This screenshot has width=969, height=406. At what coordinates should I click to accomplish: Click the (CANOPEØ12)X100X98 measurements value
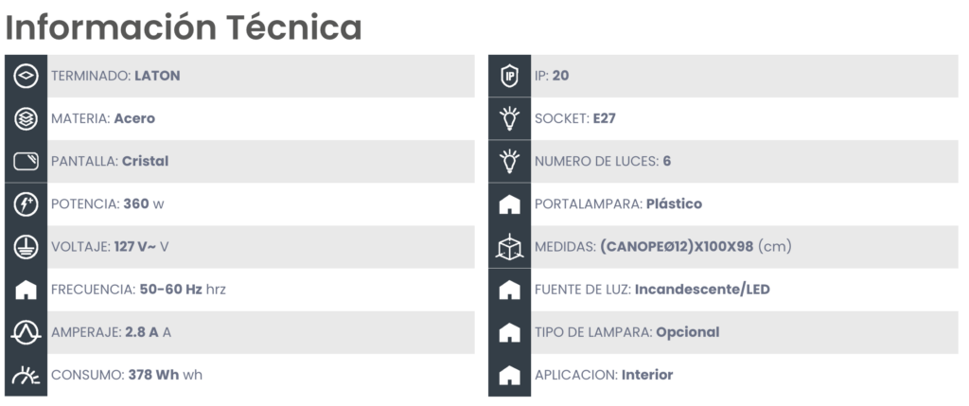(677, 247)
